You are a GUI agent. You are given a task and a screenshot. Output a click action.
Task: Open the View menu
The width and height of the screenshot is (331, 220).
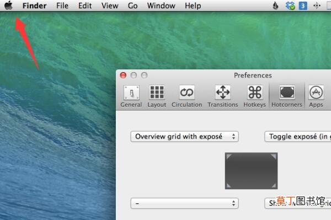110,5
